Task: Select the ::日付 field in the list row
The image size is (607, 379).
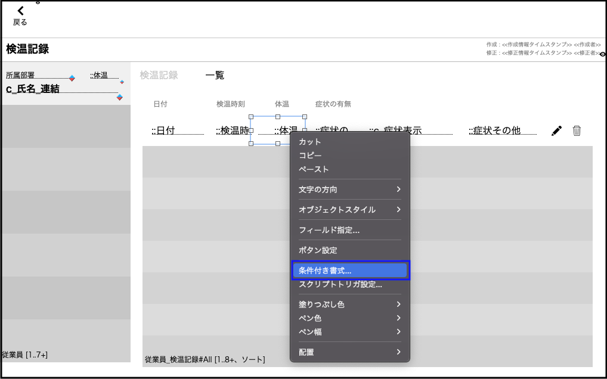Action: [177, 131]
